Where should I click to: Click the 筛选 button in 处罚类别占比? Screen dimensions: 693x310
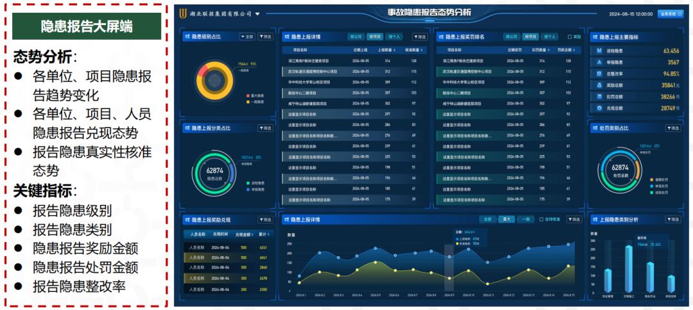click(x=672, y=128)
